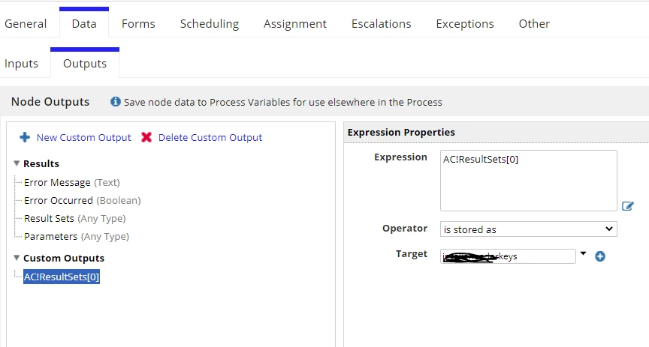This screenshot has width=649, height=347.
Task: Click the blue plus icon beside Target
Action: pyautogui.click(x=599, y=256)
